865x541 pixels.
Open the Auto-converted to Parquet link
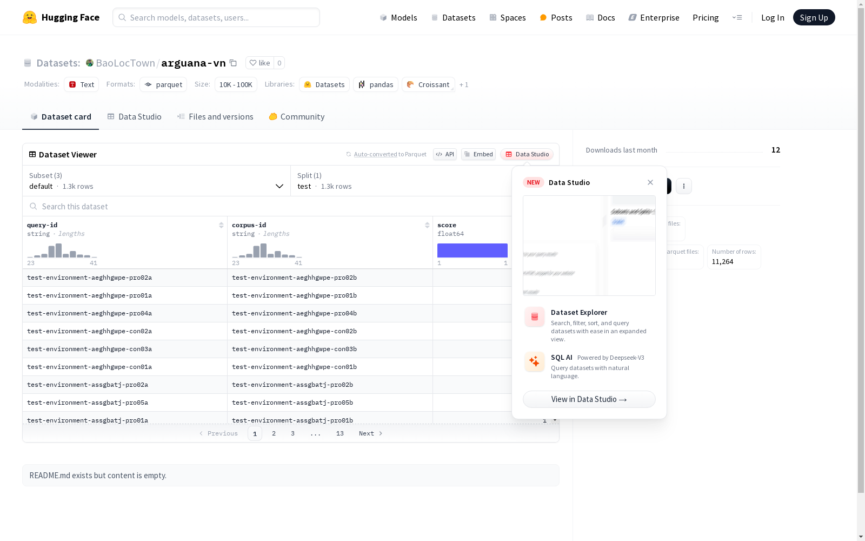375,154
